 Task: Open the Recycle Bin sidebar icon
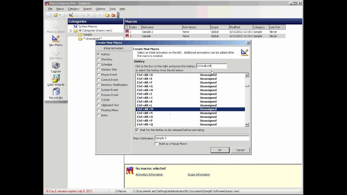[x=56, y=94]
